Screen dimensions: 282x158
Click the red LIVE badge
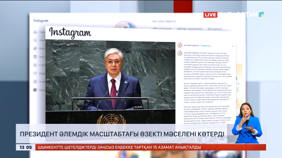pyautogui.click(x=210, y=15)
